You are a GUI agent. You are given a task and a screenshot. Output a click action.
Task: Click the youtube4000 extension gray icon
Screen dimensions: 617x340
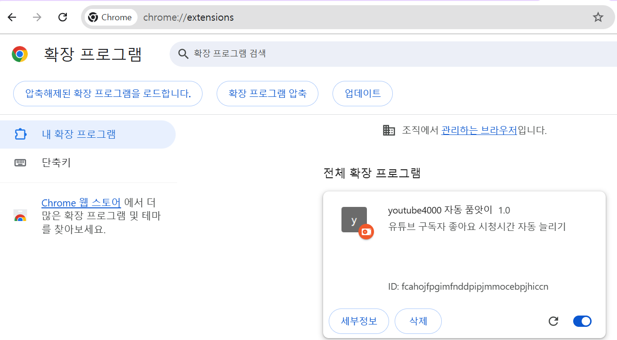[354, 220]
